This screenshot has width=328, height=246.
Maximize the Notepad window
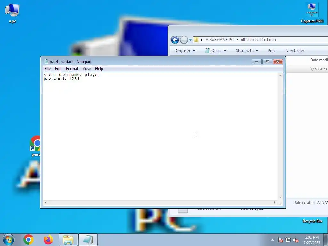tap(267, 62)
